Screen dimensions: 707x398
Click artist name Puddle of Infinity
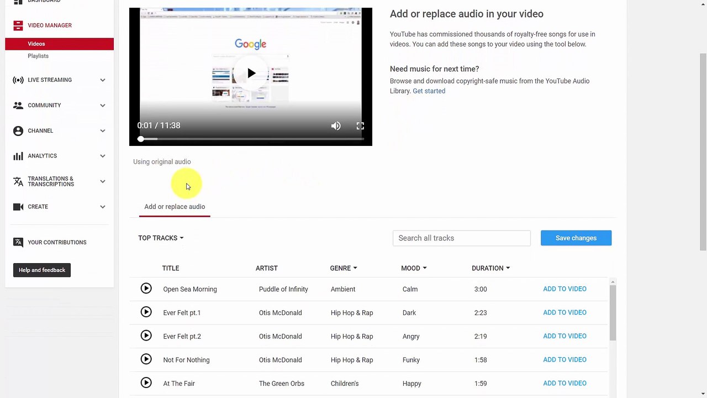(283, 289)
